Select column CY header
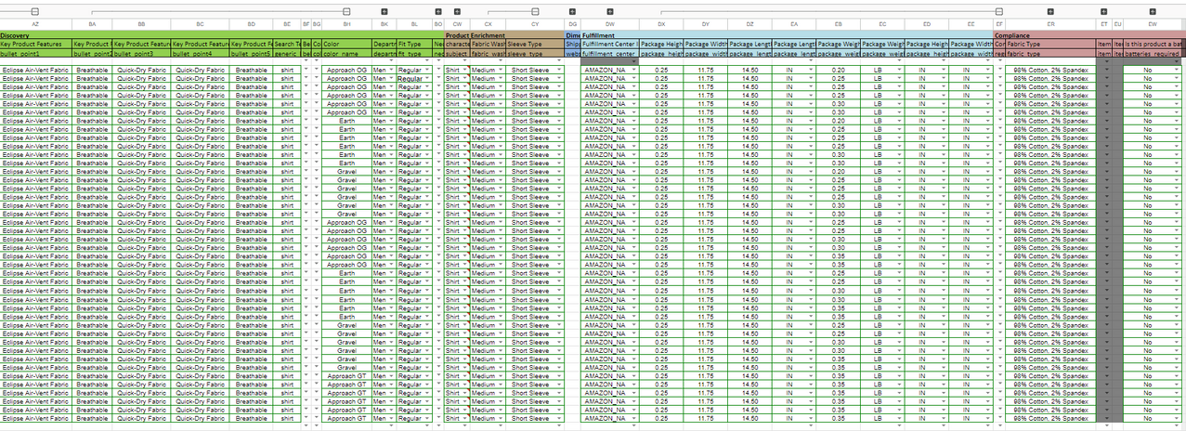Image resolution: width=1186 pixels, height=431 pixels. coord(535,24)
